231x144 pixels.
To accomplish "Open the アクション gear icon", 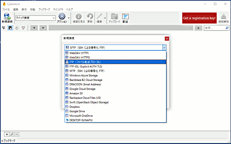I will tap(62, 16).
